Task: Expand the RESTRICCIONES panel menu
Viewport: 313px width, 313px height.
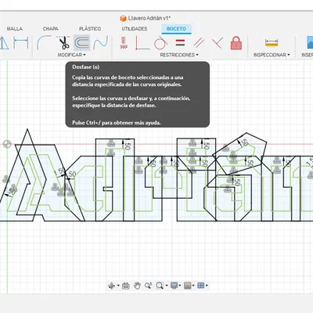Action: [179, 55]
